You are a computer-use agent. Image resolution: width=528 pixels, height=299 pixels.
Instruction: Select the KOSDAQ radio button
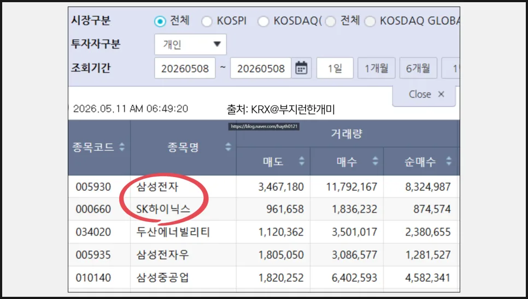263,21
